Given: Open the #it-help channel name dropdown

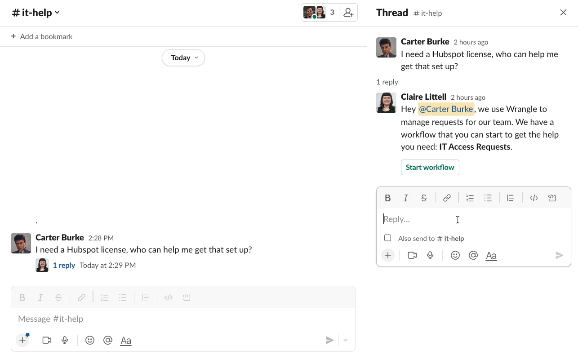Looking at the screenshot, I should click(x=36, y=13).
